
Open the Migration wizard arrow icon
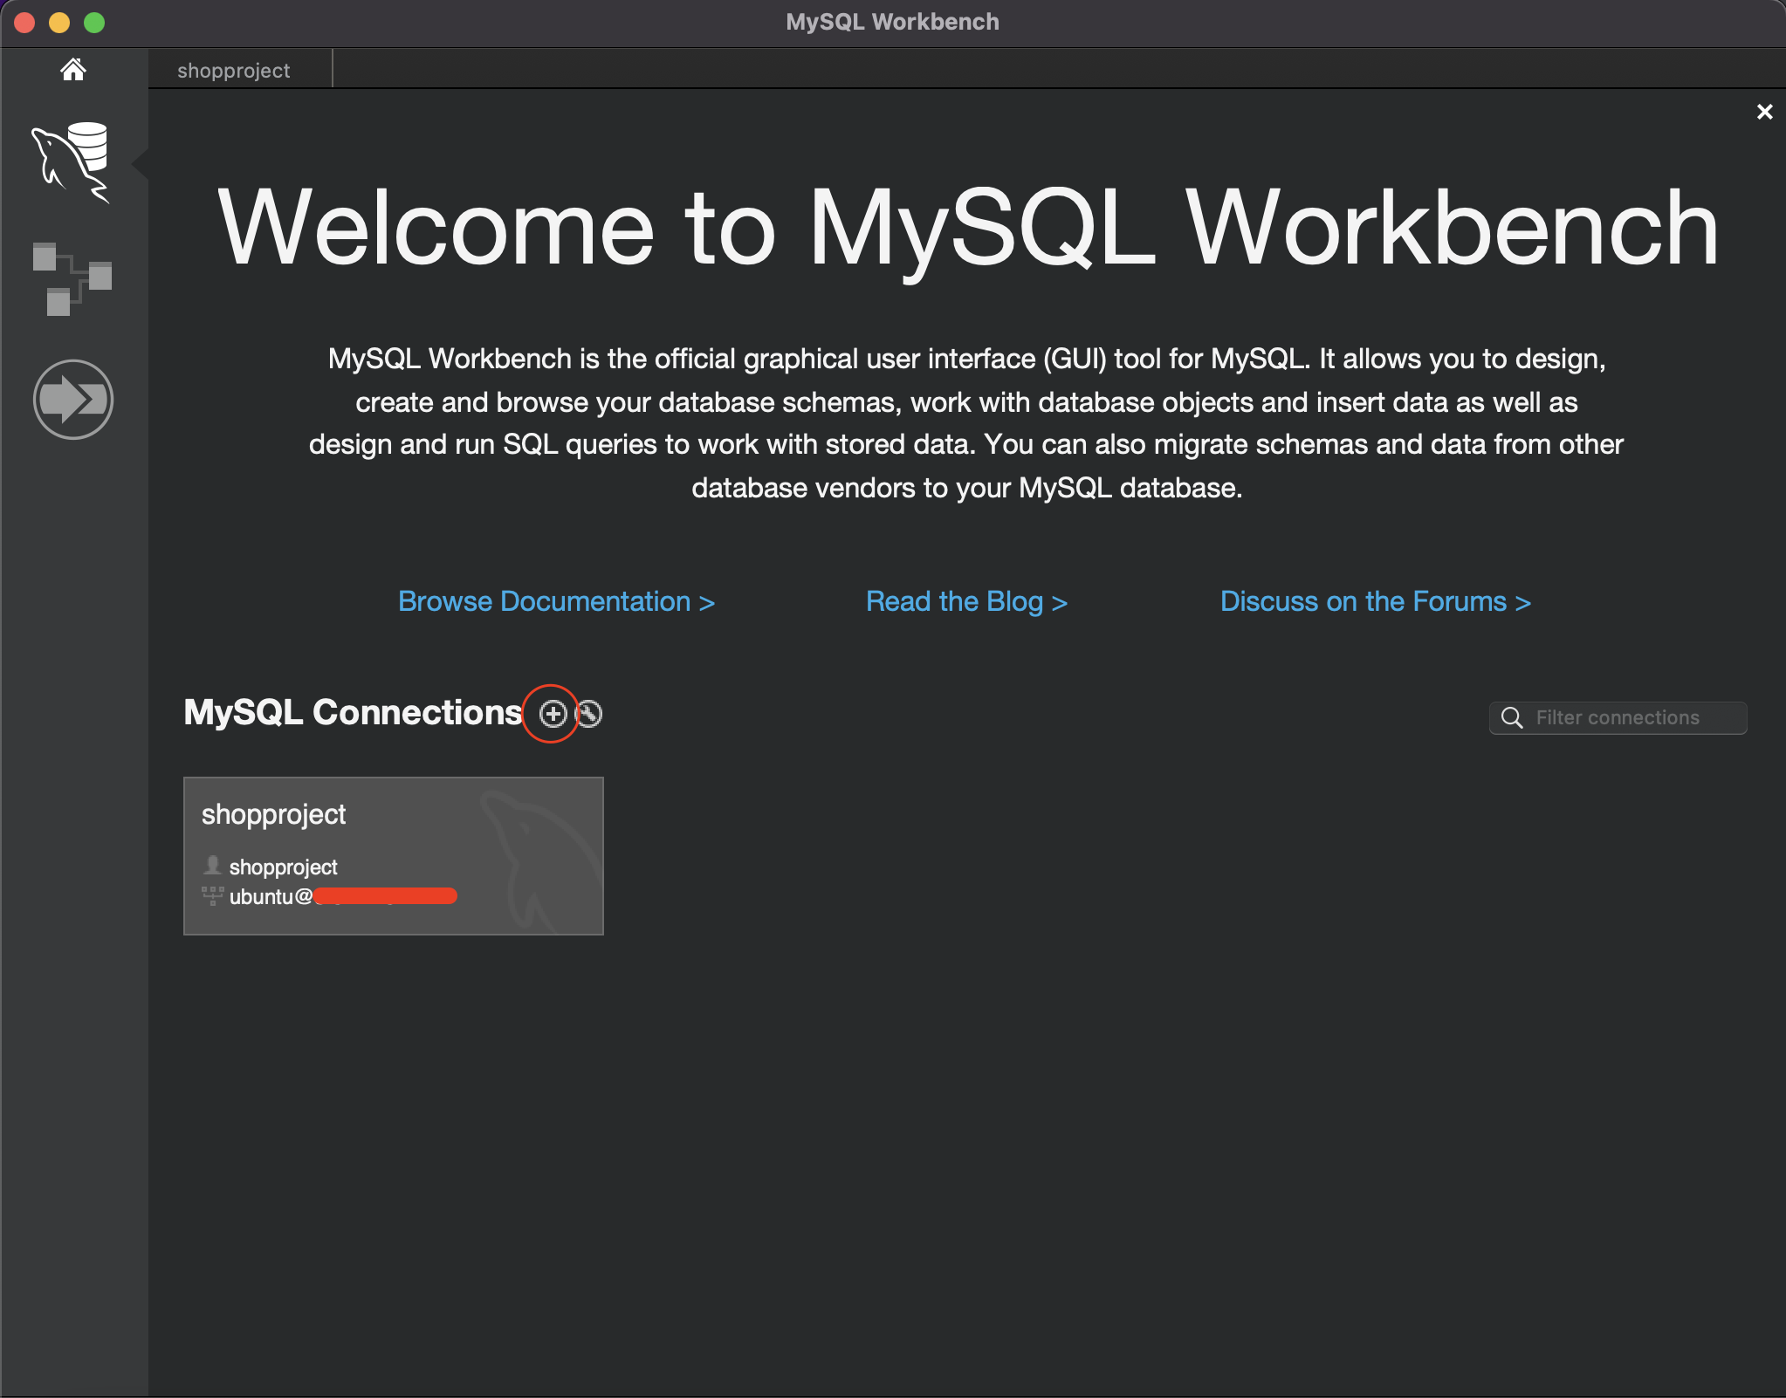click(73, 400)
